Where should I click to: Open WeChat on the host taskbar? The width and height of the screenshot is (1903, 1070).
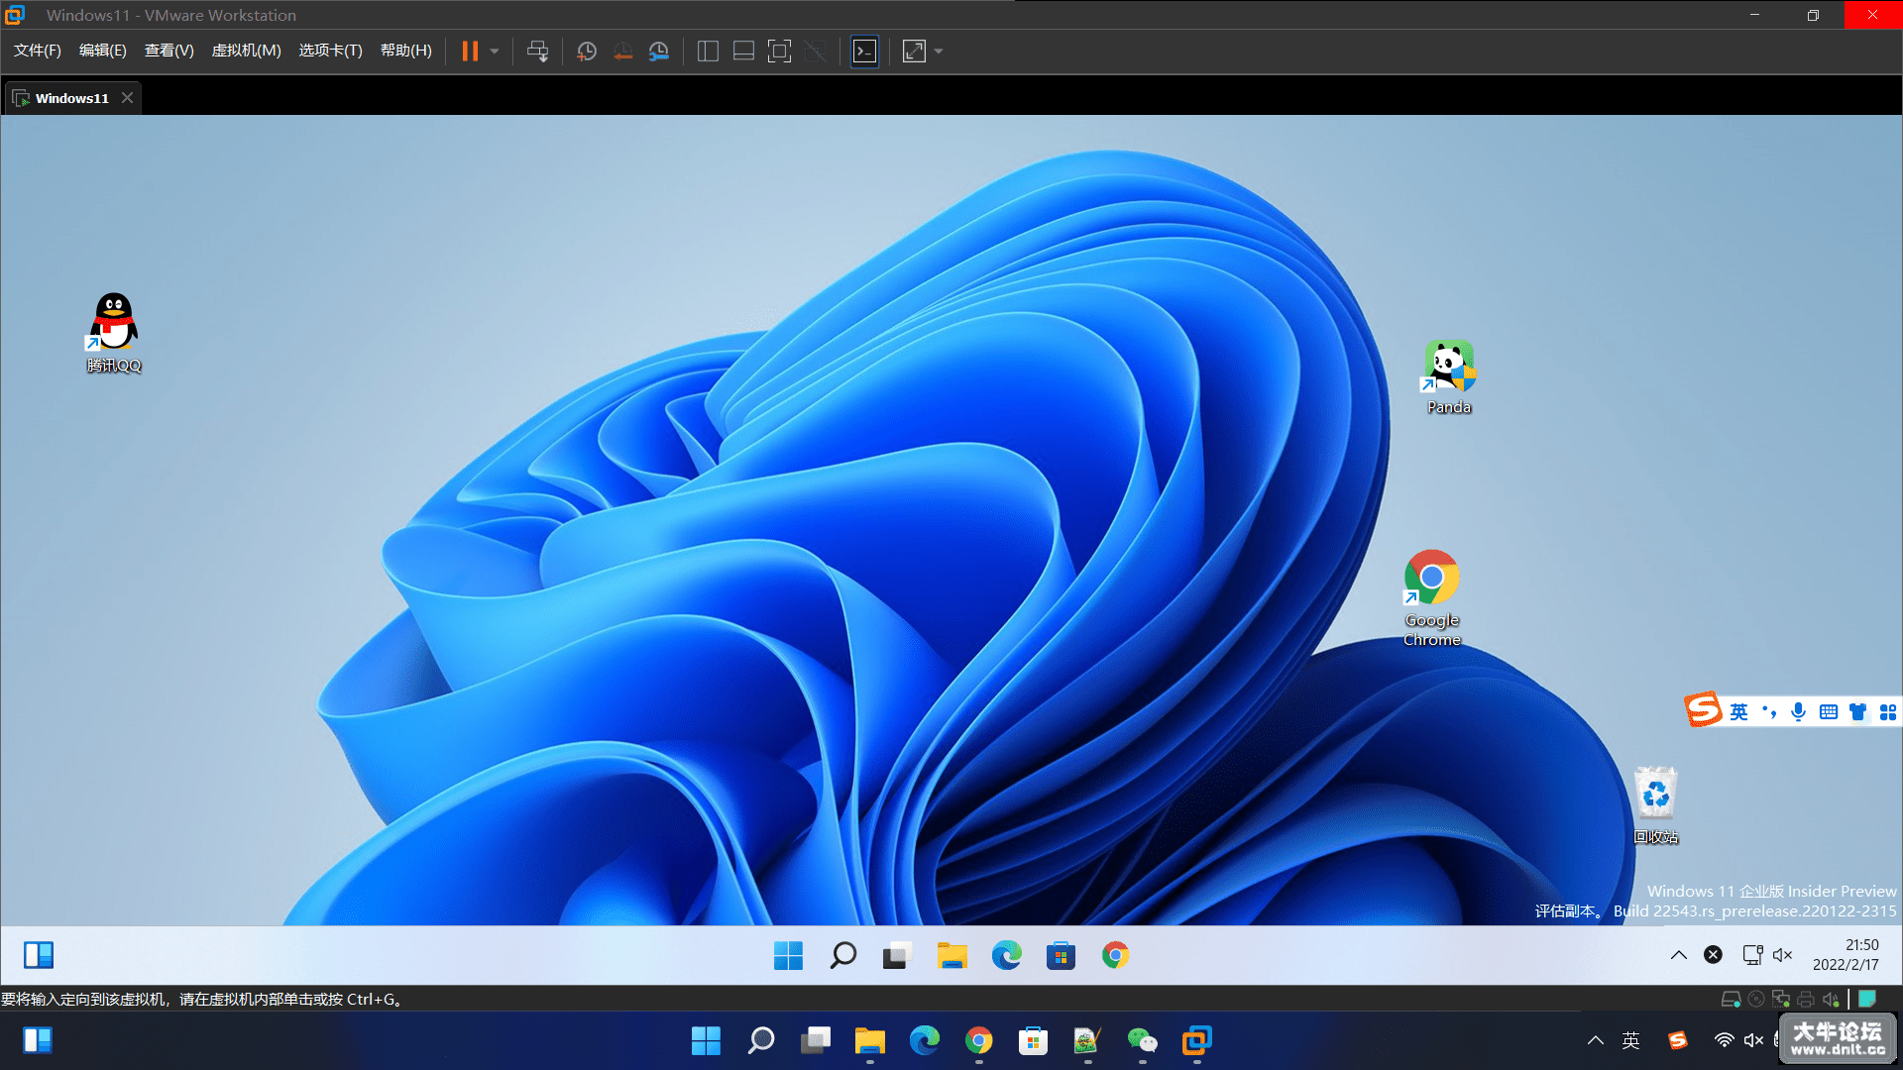(1143, 1040)
